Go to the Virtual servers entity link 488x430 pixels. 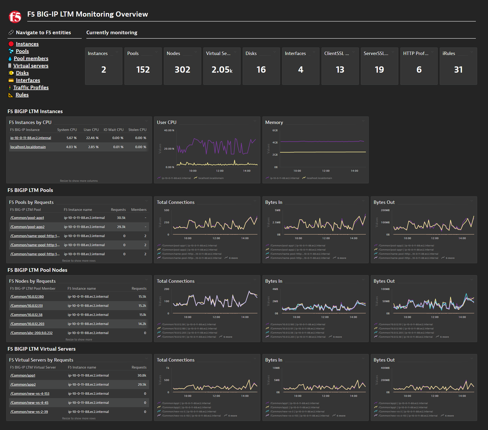(31, 66)
